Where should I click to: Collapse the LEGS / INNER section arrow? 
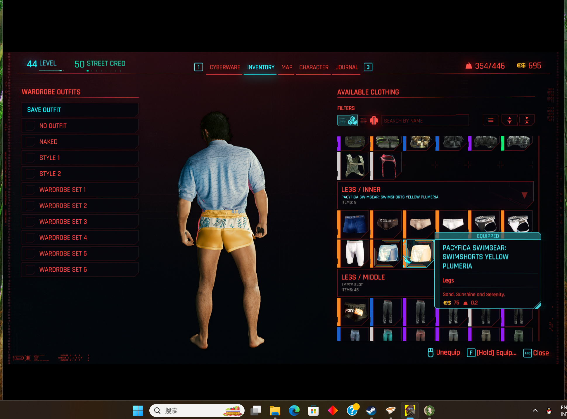pyautogui.click(x=525, y=195)
